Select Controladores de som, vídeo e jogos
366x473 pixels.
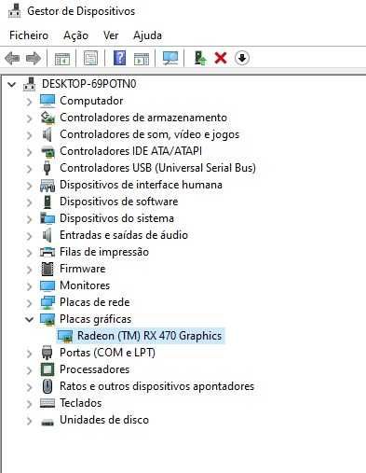150,134
